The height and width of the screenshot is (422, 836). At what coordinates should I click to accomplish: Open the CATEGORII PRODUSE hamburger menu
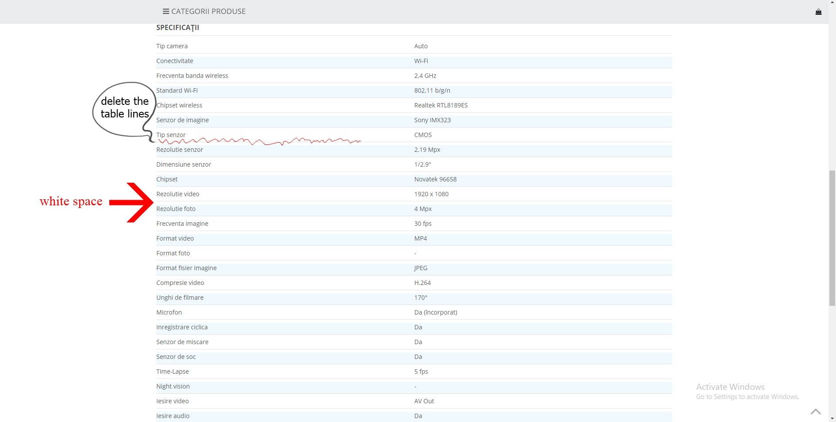point(204,11)
